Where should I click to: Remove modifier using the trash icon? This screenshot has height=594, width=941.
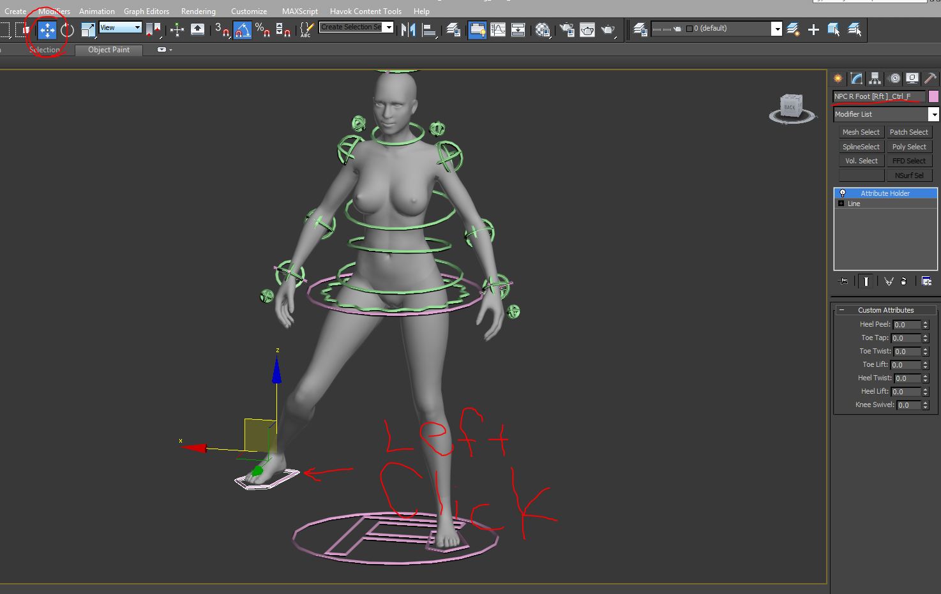pos(904,281)
